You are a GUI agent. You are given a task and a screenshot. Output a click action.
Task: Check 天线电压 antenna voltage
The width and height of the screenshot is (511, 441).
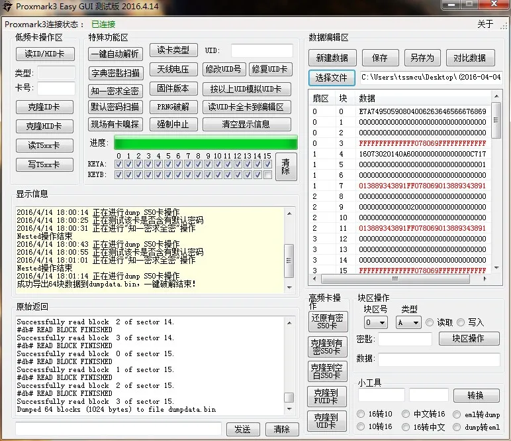click(173, 69)
